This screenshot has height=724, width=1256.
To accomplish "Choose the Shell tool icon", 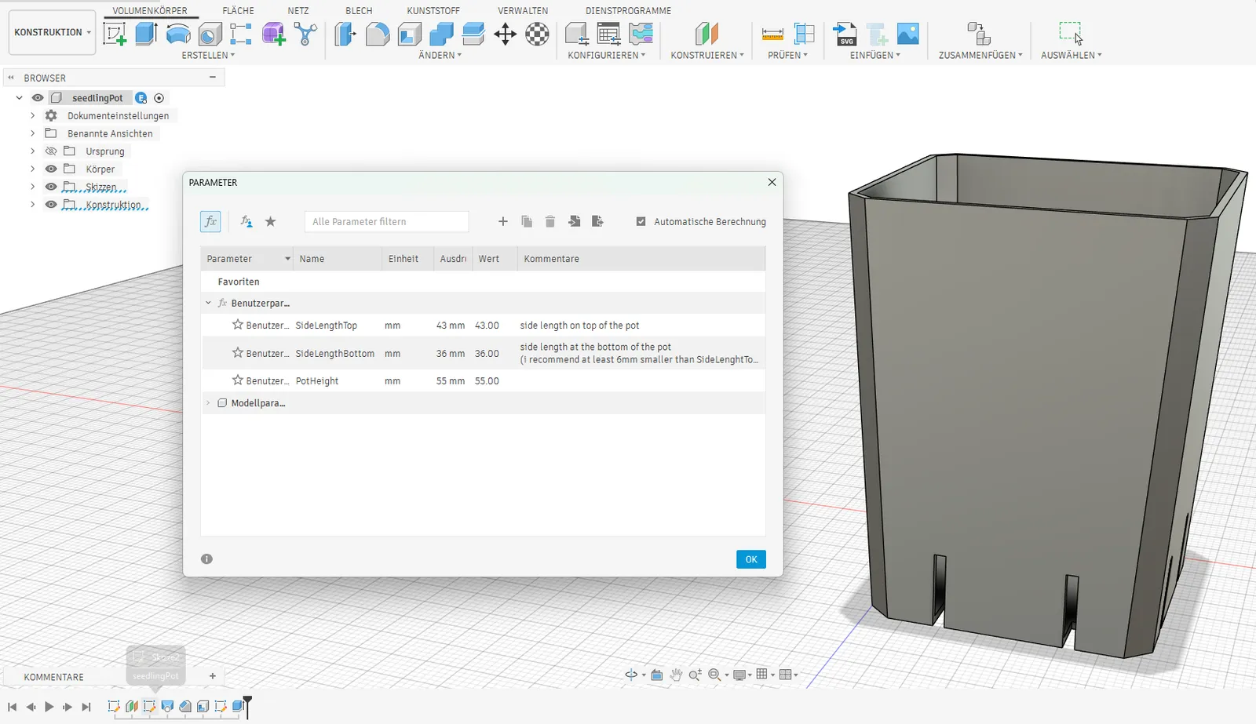I will click(410, 34).
